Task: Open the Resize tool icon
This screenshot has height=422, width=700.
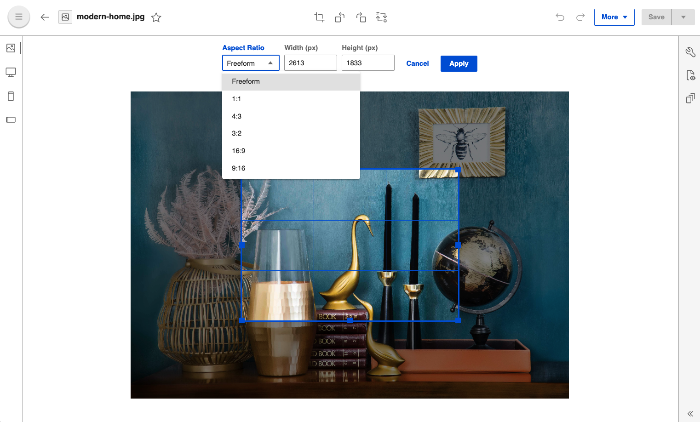Action: pyautogui.click(x=382, y=17)
